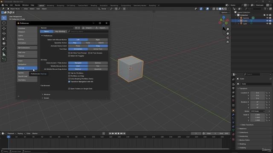This screenshot has width=273, height=153.
Task: Open the File menu
Action: (6, 5)
